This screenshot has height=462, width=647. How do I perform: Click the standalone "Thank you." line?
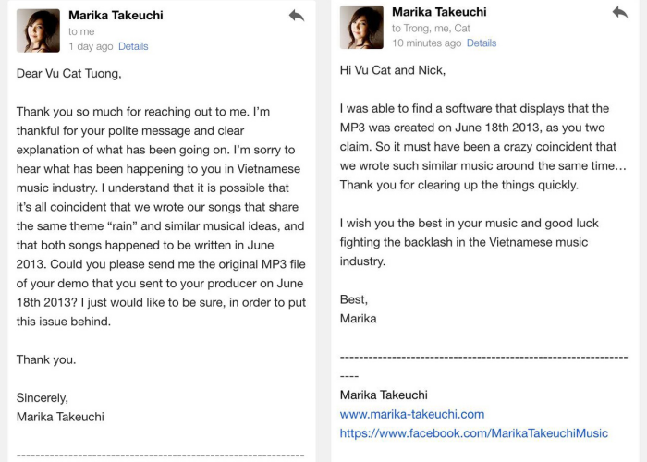point(46,359)
